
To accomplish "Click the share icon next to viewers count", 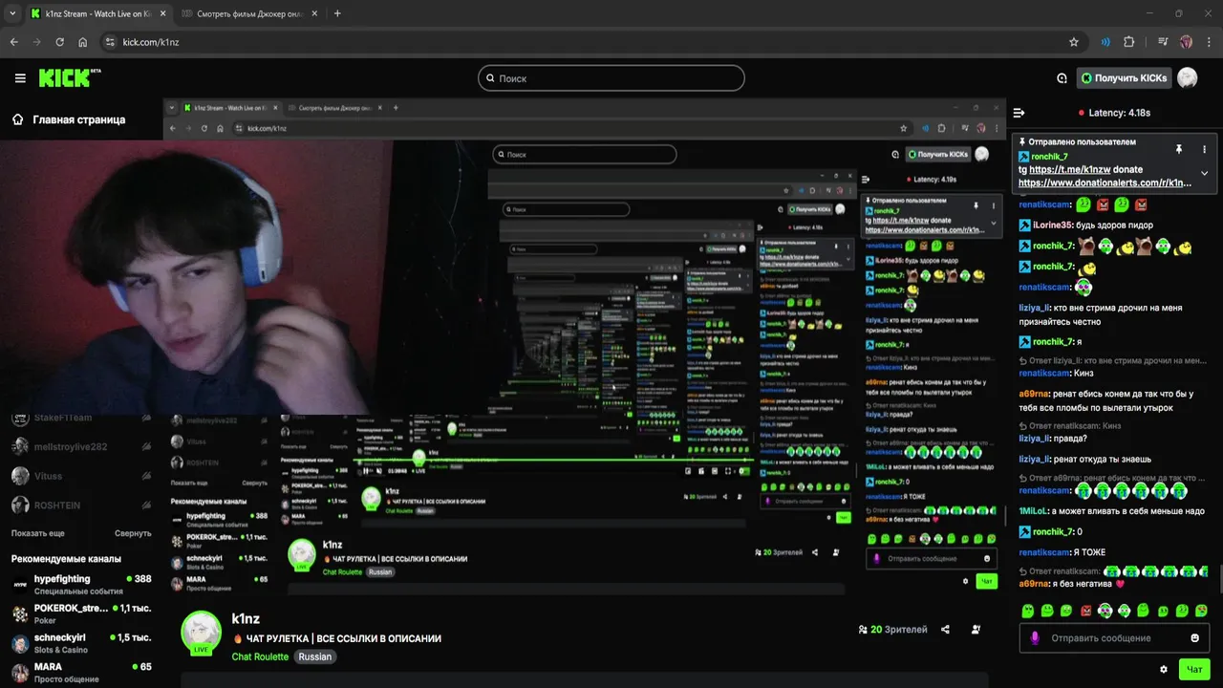I will tap(945, 630).
